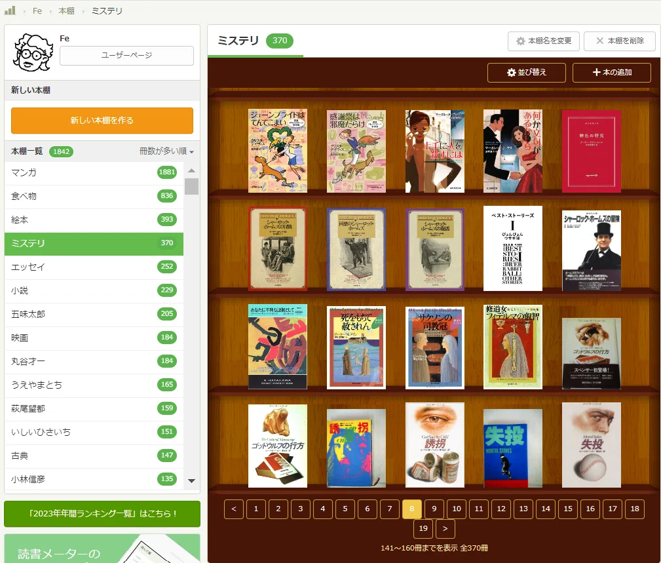The image size is (661, 563).
Task: Go to the previous page with < button
Action: pyautogui.click(x=234, y=509)
